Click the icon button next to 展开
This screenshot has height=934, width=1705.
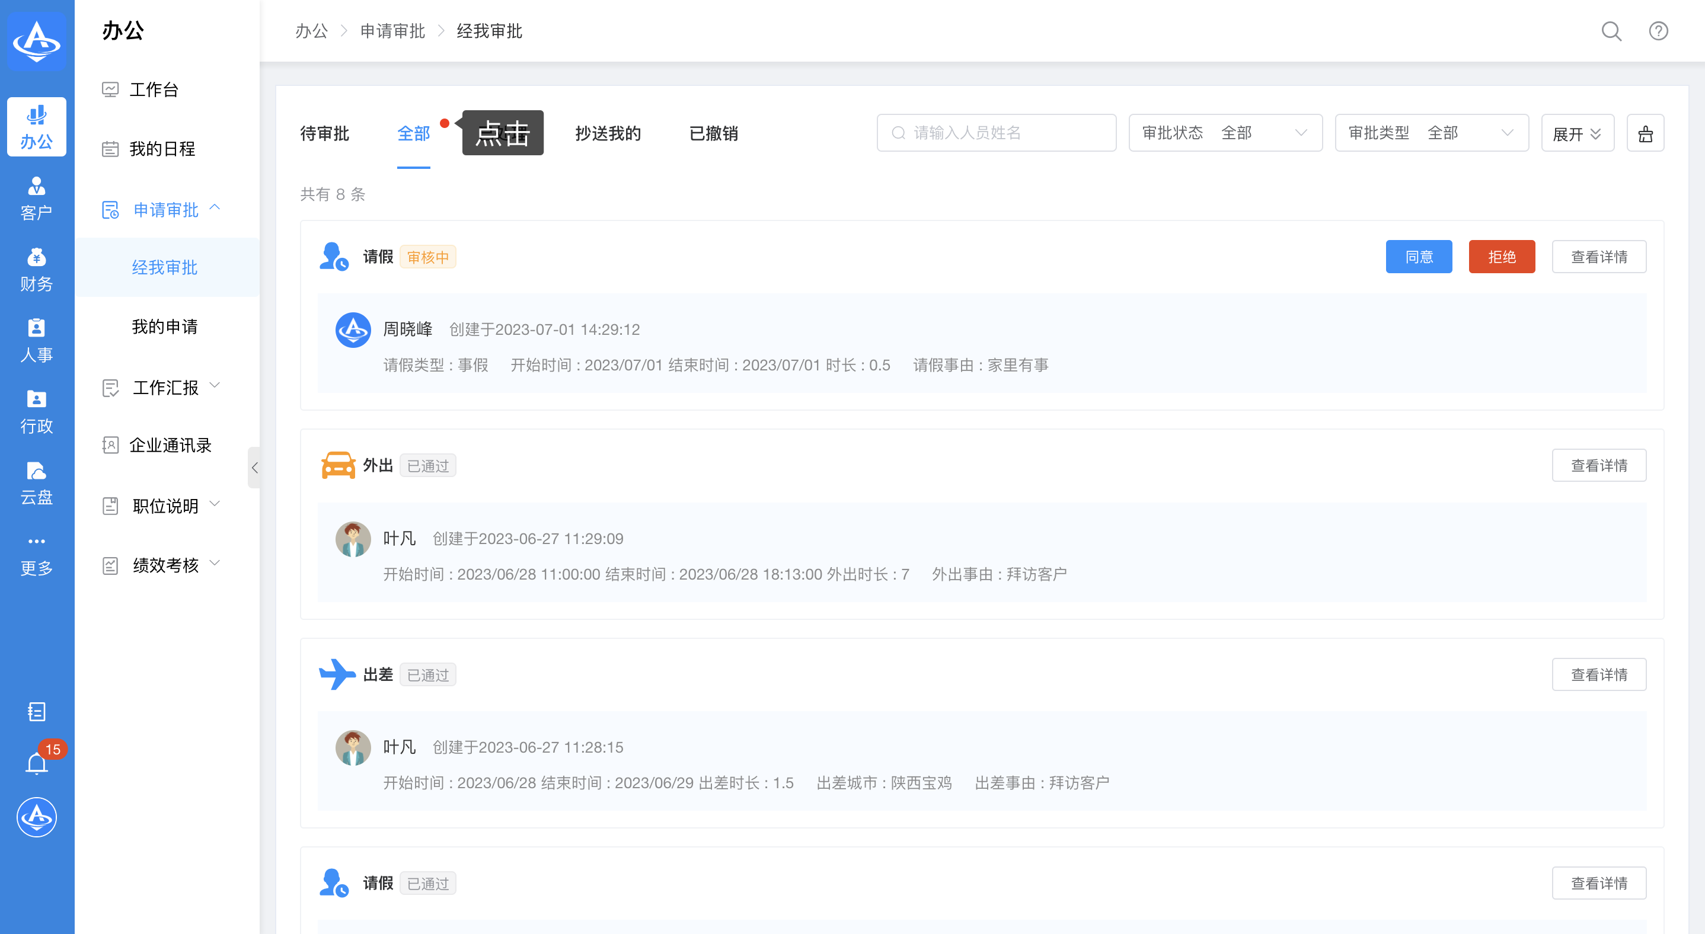click(x=1645, y=133)
